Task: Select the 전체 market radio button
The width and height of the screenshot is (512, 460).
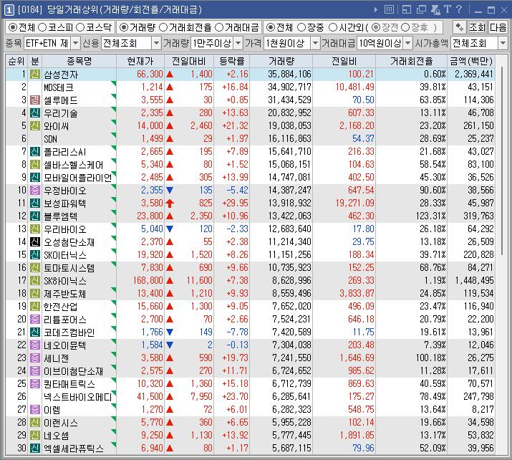Action: 13,27
